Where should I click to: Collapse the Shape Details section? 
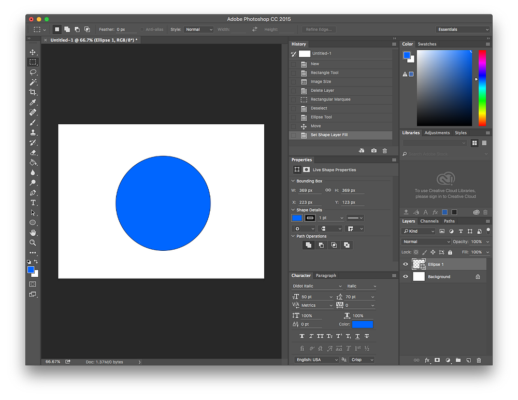click(293, 210)
